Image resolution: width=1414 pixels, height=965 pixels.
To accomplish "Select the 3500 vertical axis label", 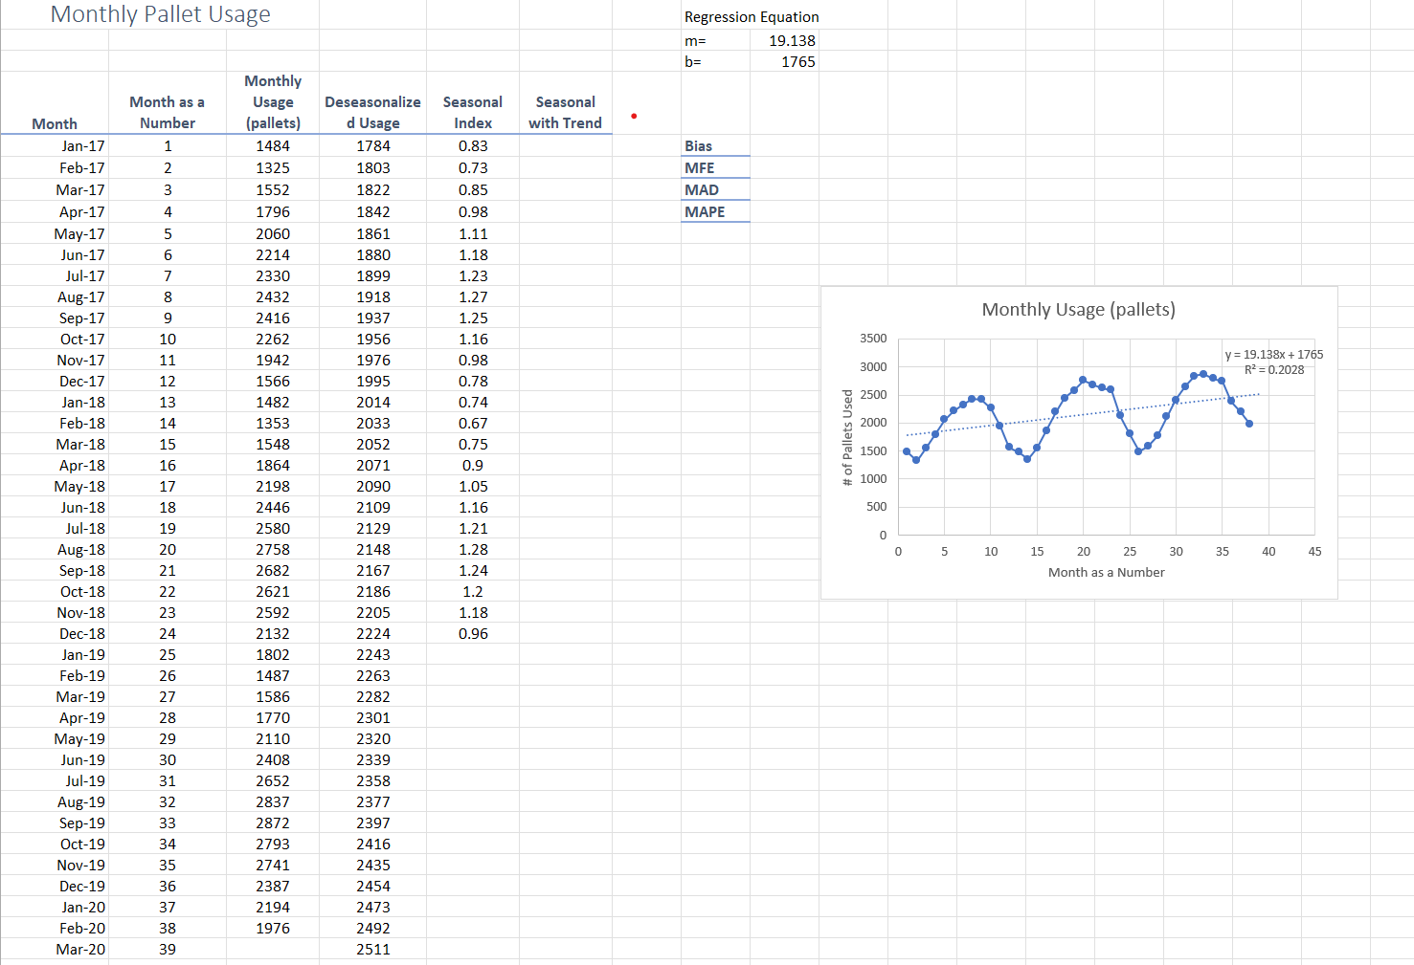I will [x=873, y=339].
